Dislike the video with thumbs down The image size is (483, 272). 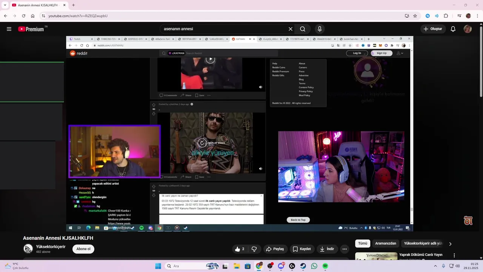pyautogui.click(x=254, y=249)
